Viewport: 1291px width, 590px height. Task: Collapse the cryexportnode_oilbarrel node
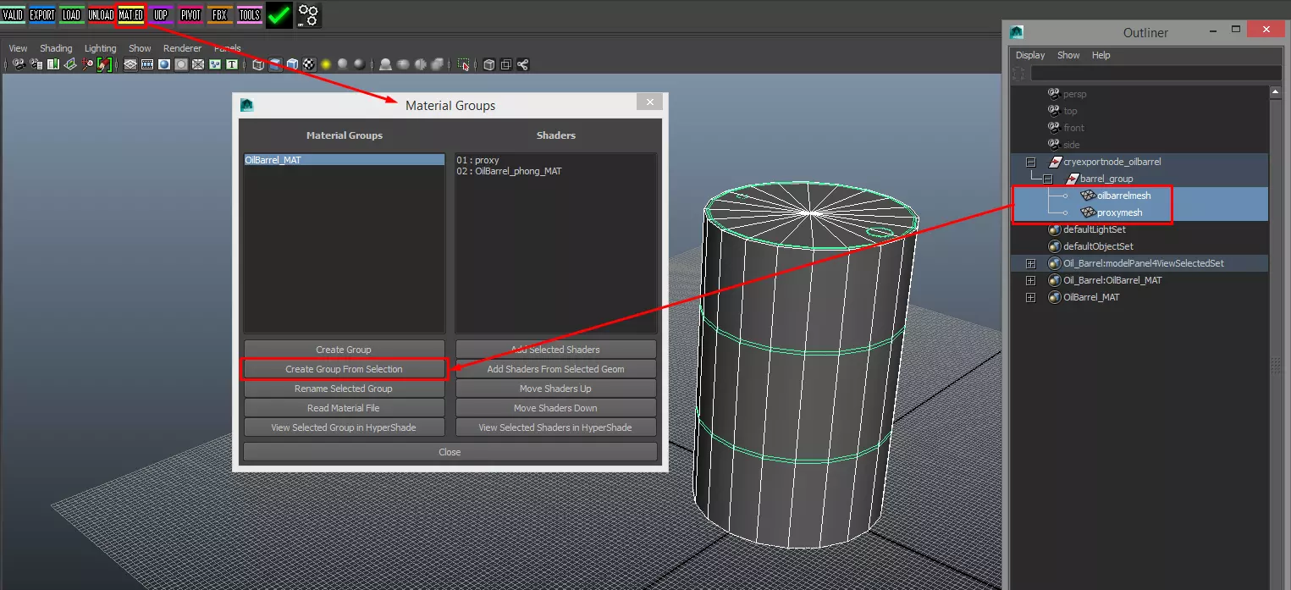pyautogui.click(x=1030, y=162)
